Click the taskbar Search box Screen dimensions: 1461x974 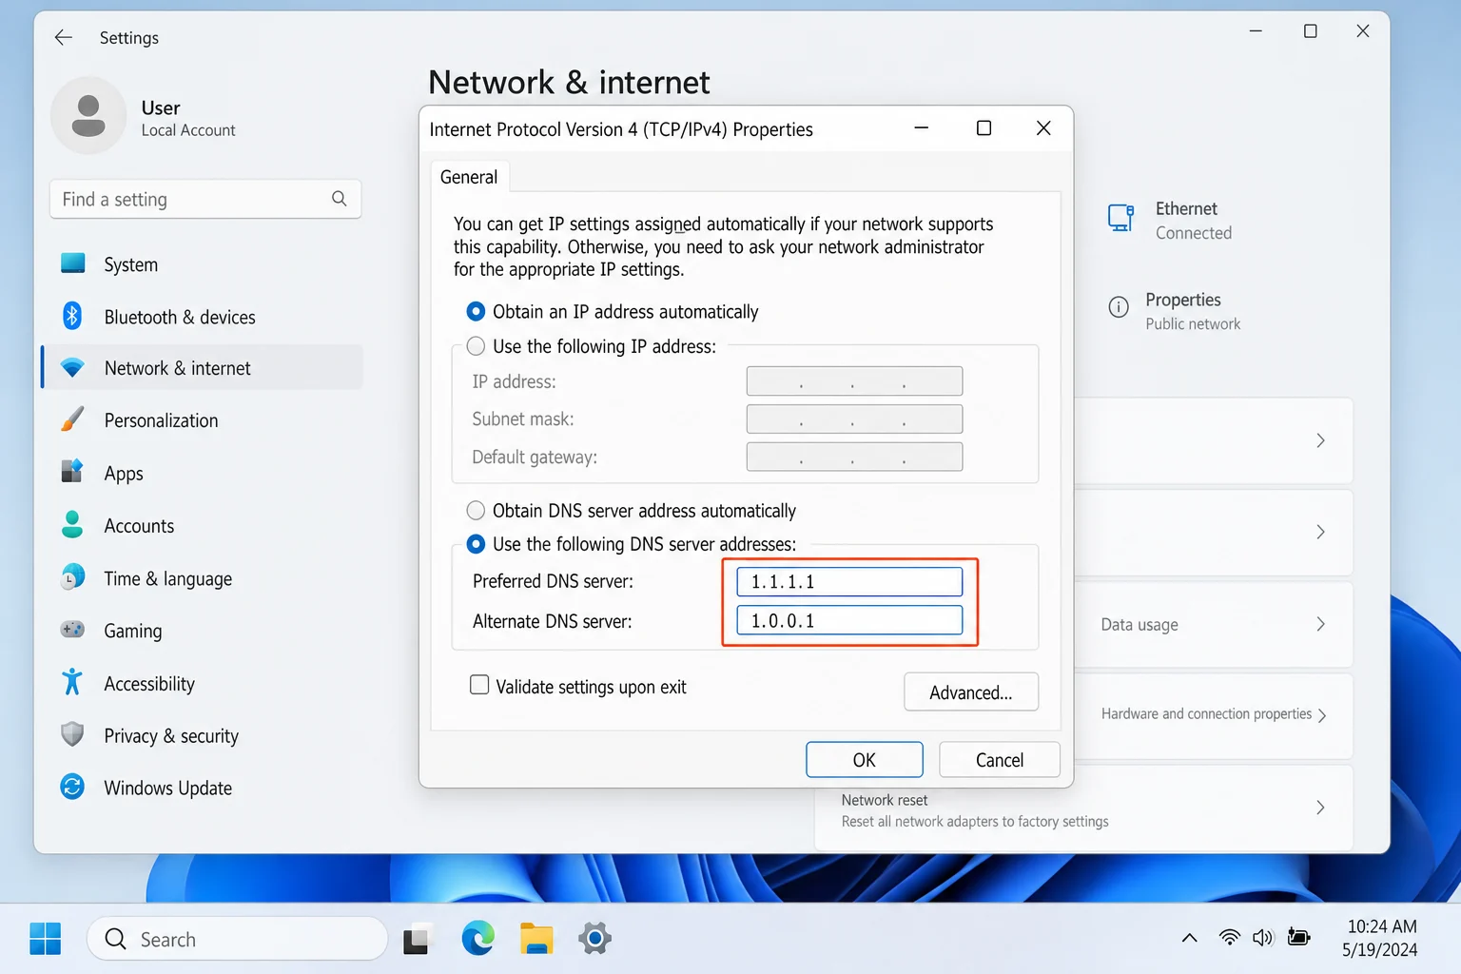click(x=237, y=939)
